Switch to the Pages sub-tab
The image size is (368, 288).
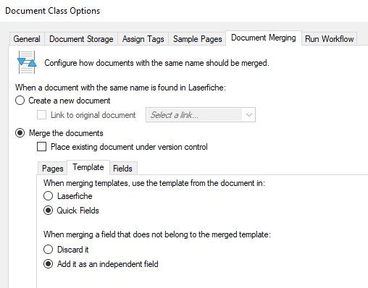click(x=52, y=168)
